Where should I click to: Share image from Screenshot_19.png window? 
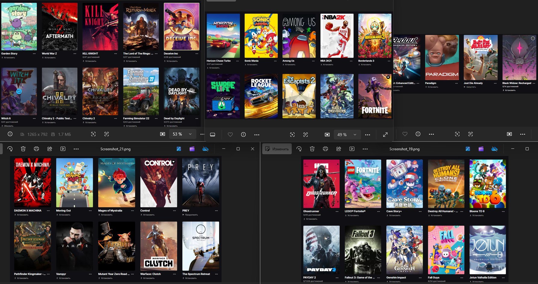pos(339,149)
